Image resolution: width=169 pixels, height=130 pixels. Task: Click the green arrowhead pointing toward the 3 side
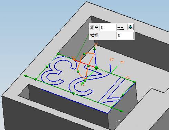pyautogui.click(x=25, y=76)
